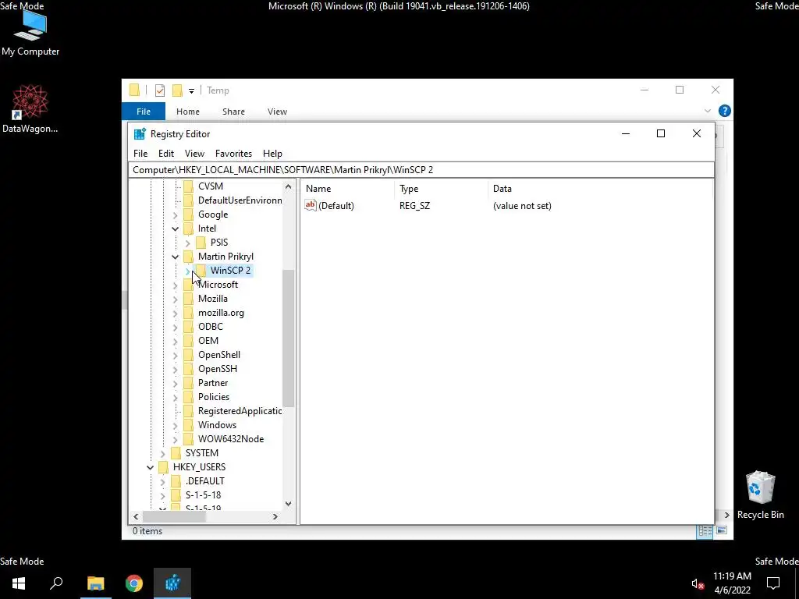Click the muted volume tray icon
This screenshot has width=799, height=599.
point(698,583)
